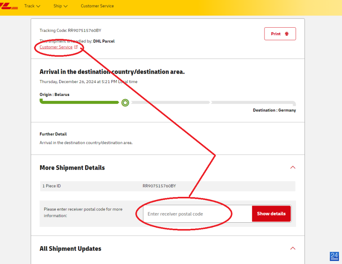Image resolution: width=342 pixels, height=264 pixels.
Task: Click the blue 24 badge icon
Action: pyautogui.click(x=334, y=256)
